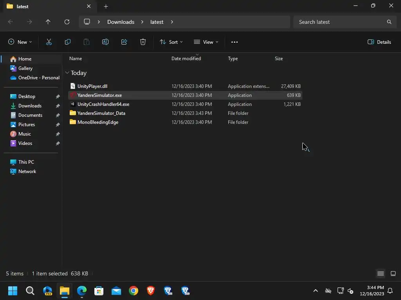Image resolution: width=401 pixels, height=300 pixels.
Task: Toggle the Details pane
Action: (379, 42)
